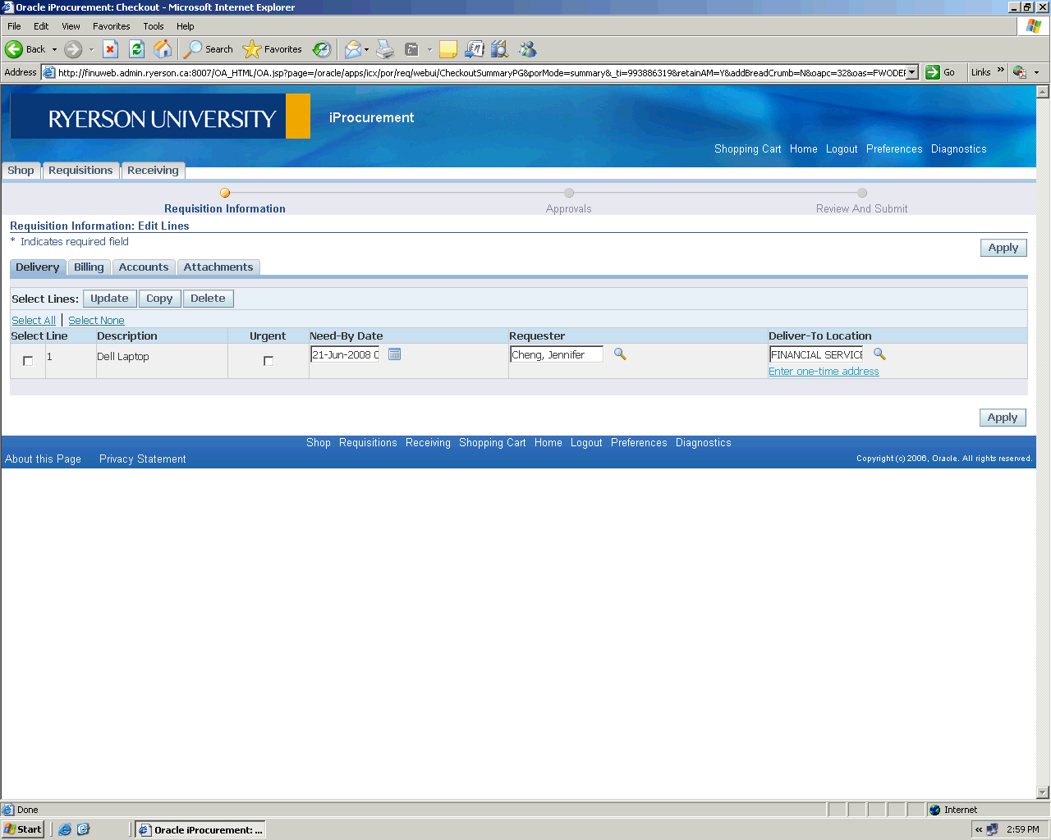Expand the Address bar URL dropdown

[x=911, y=72]
